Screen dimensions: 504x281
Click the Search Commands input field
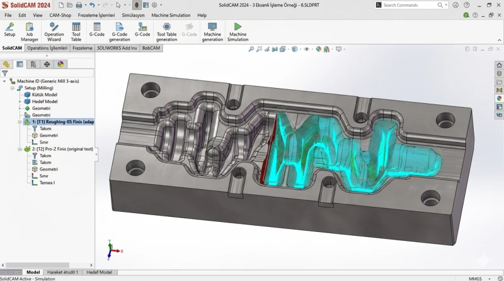pos(409,5)
